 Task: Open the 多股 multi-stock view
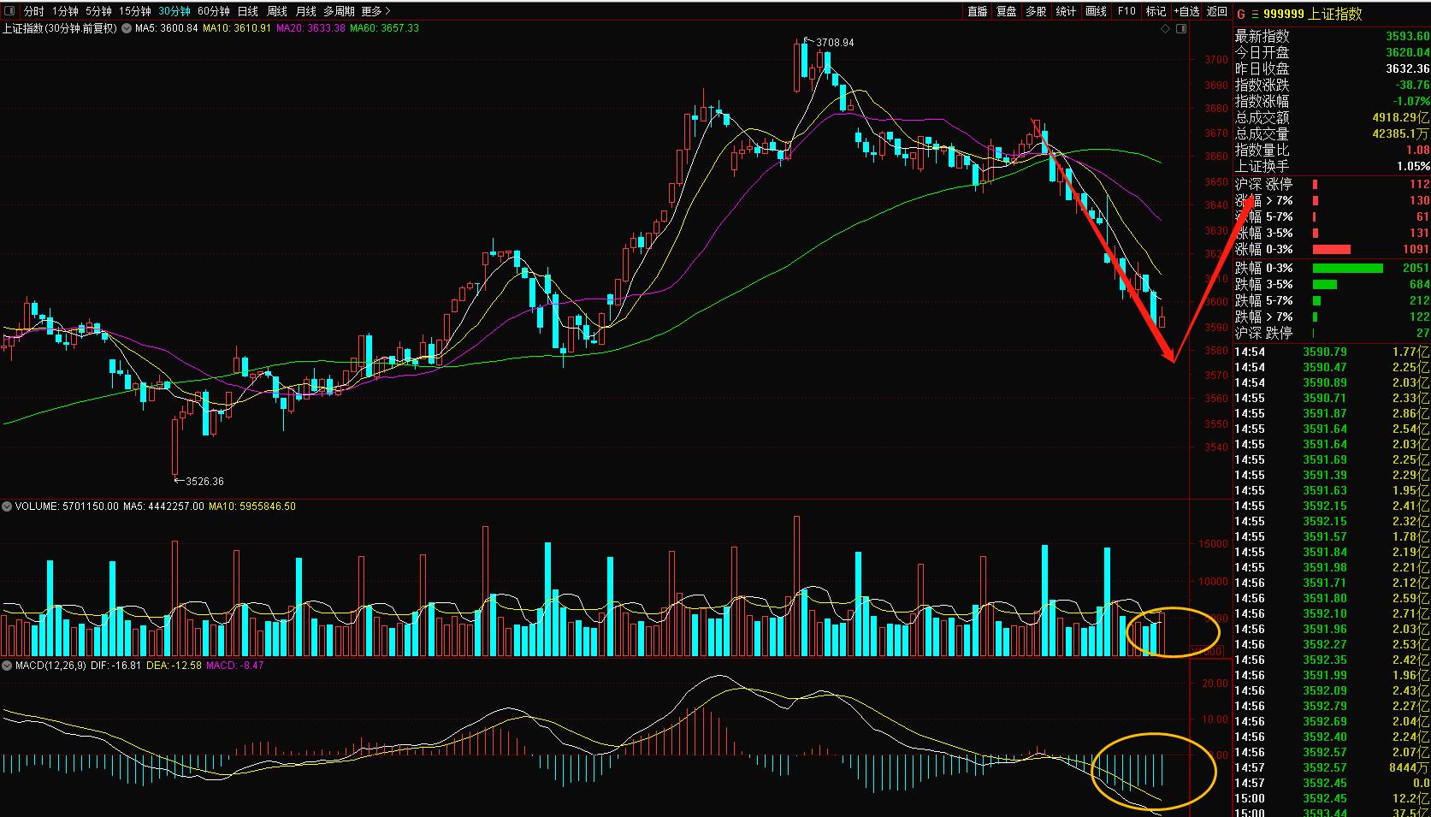(1036, 11)
